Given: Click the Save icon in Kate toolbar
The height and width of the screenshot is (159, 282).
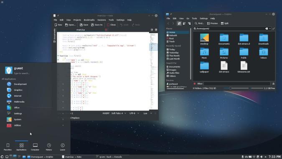Looking at the screenshot, I should click(x=84, y=25).
